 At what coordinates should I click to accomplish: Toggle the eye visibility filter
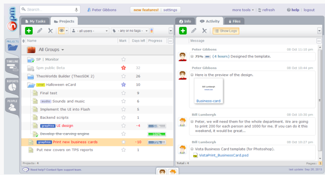(61, 31)
